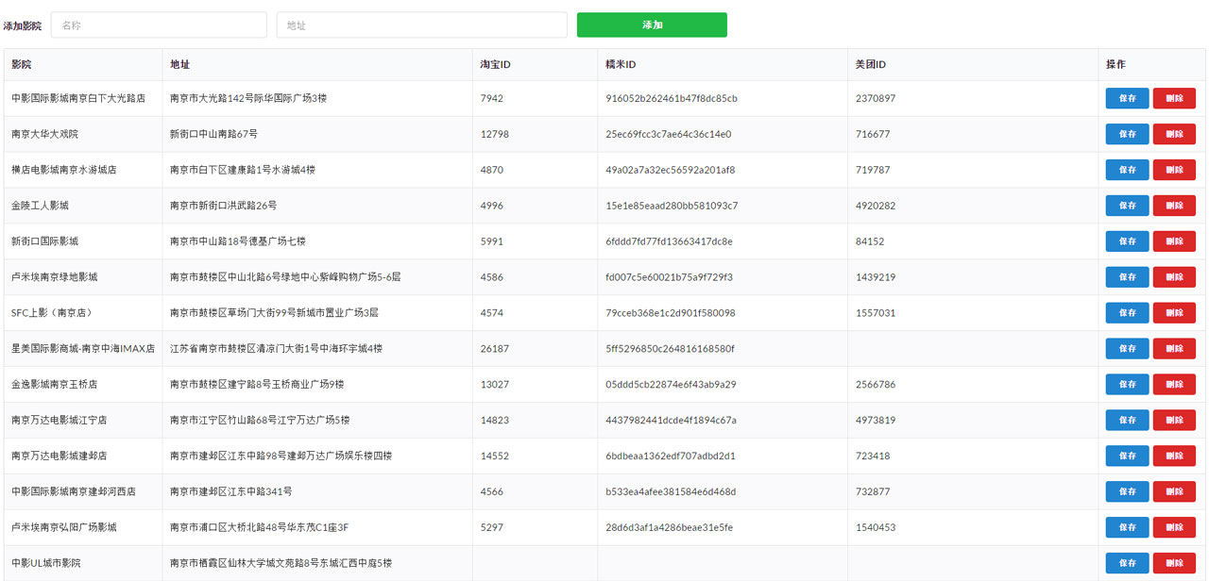Delete the 金陵工人影城 row
Screen dimensions: 1209x581
coord(1174,206)
